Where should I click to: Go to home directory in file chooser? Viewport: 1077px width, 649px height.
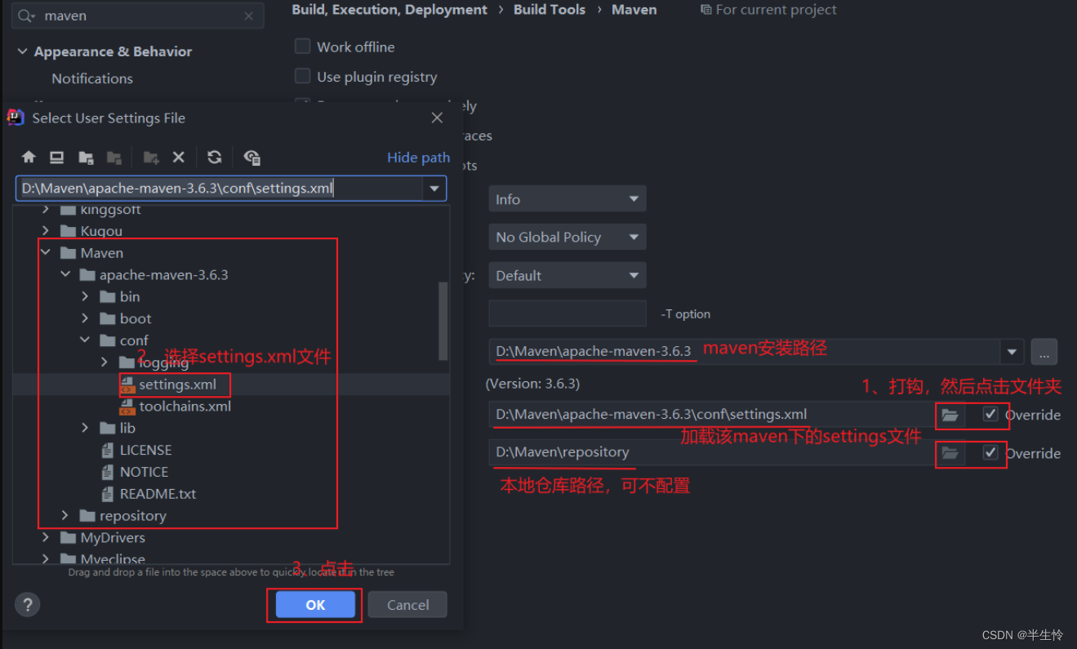click(x=29, y=158)
